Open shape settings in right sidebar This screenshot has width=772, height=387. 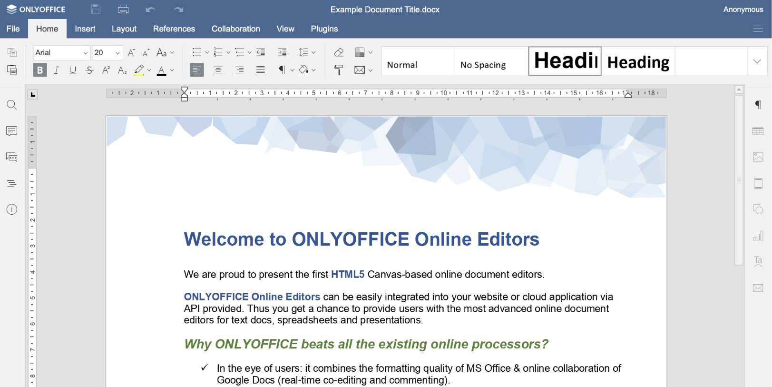coord(758,209)
